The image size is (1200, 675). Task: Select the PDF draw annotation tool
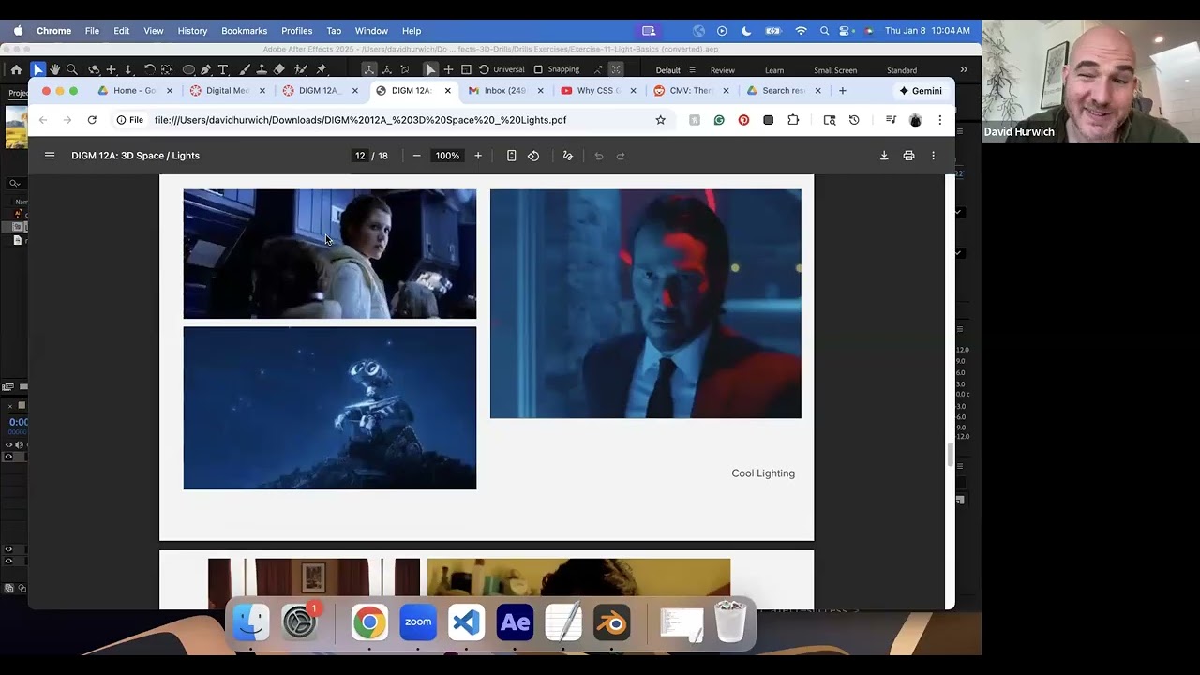(x=567, y=156)
